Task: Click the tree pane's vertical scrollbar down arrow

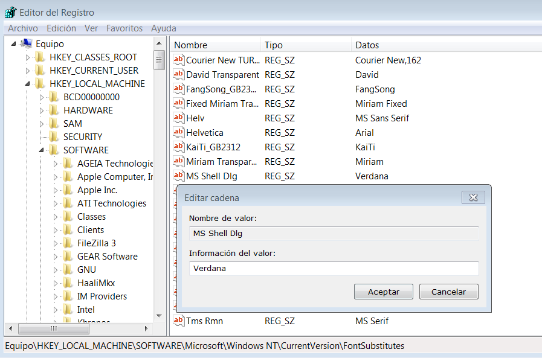Action: coord(160,315)
